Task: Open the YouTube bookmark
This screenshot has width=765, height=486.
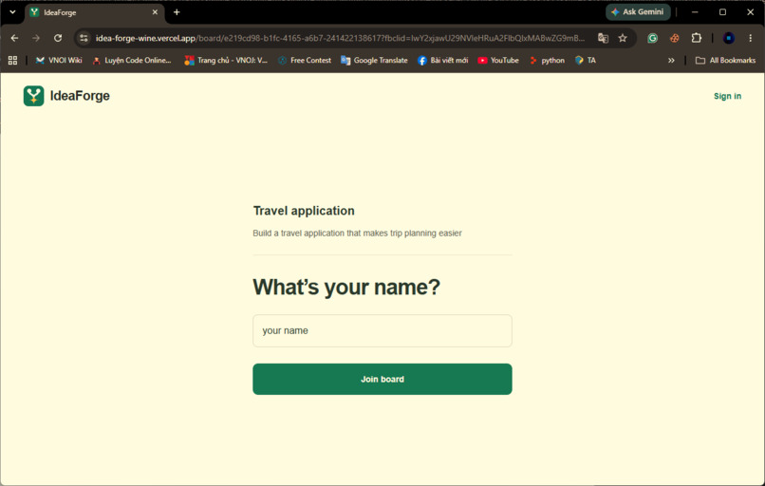Action: click(x=498, y=61)
